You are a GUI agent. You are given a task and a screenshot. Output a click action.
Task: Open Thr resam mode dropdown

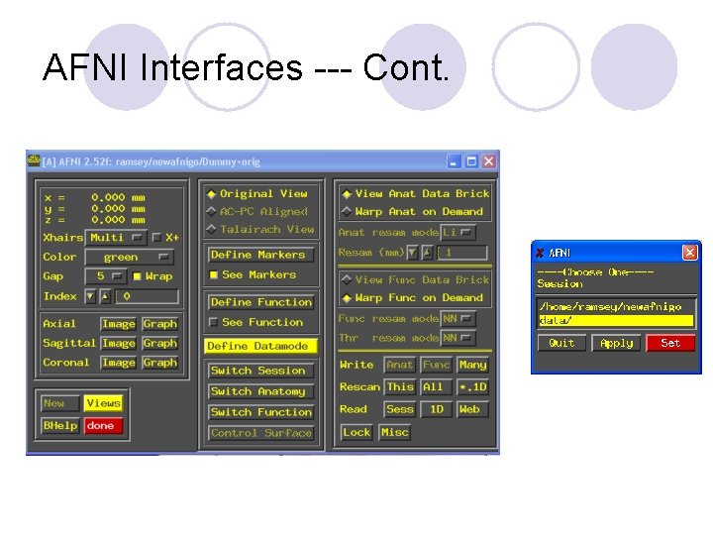click(458, 338)
